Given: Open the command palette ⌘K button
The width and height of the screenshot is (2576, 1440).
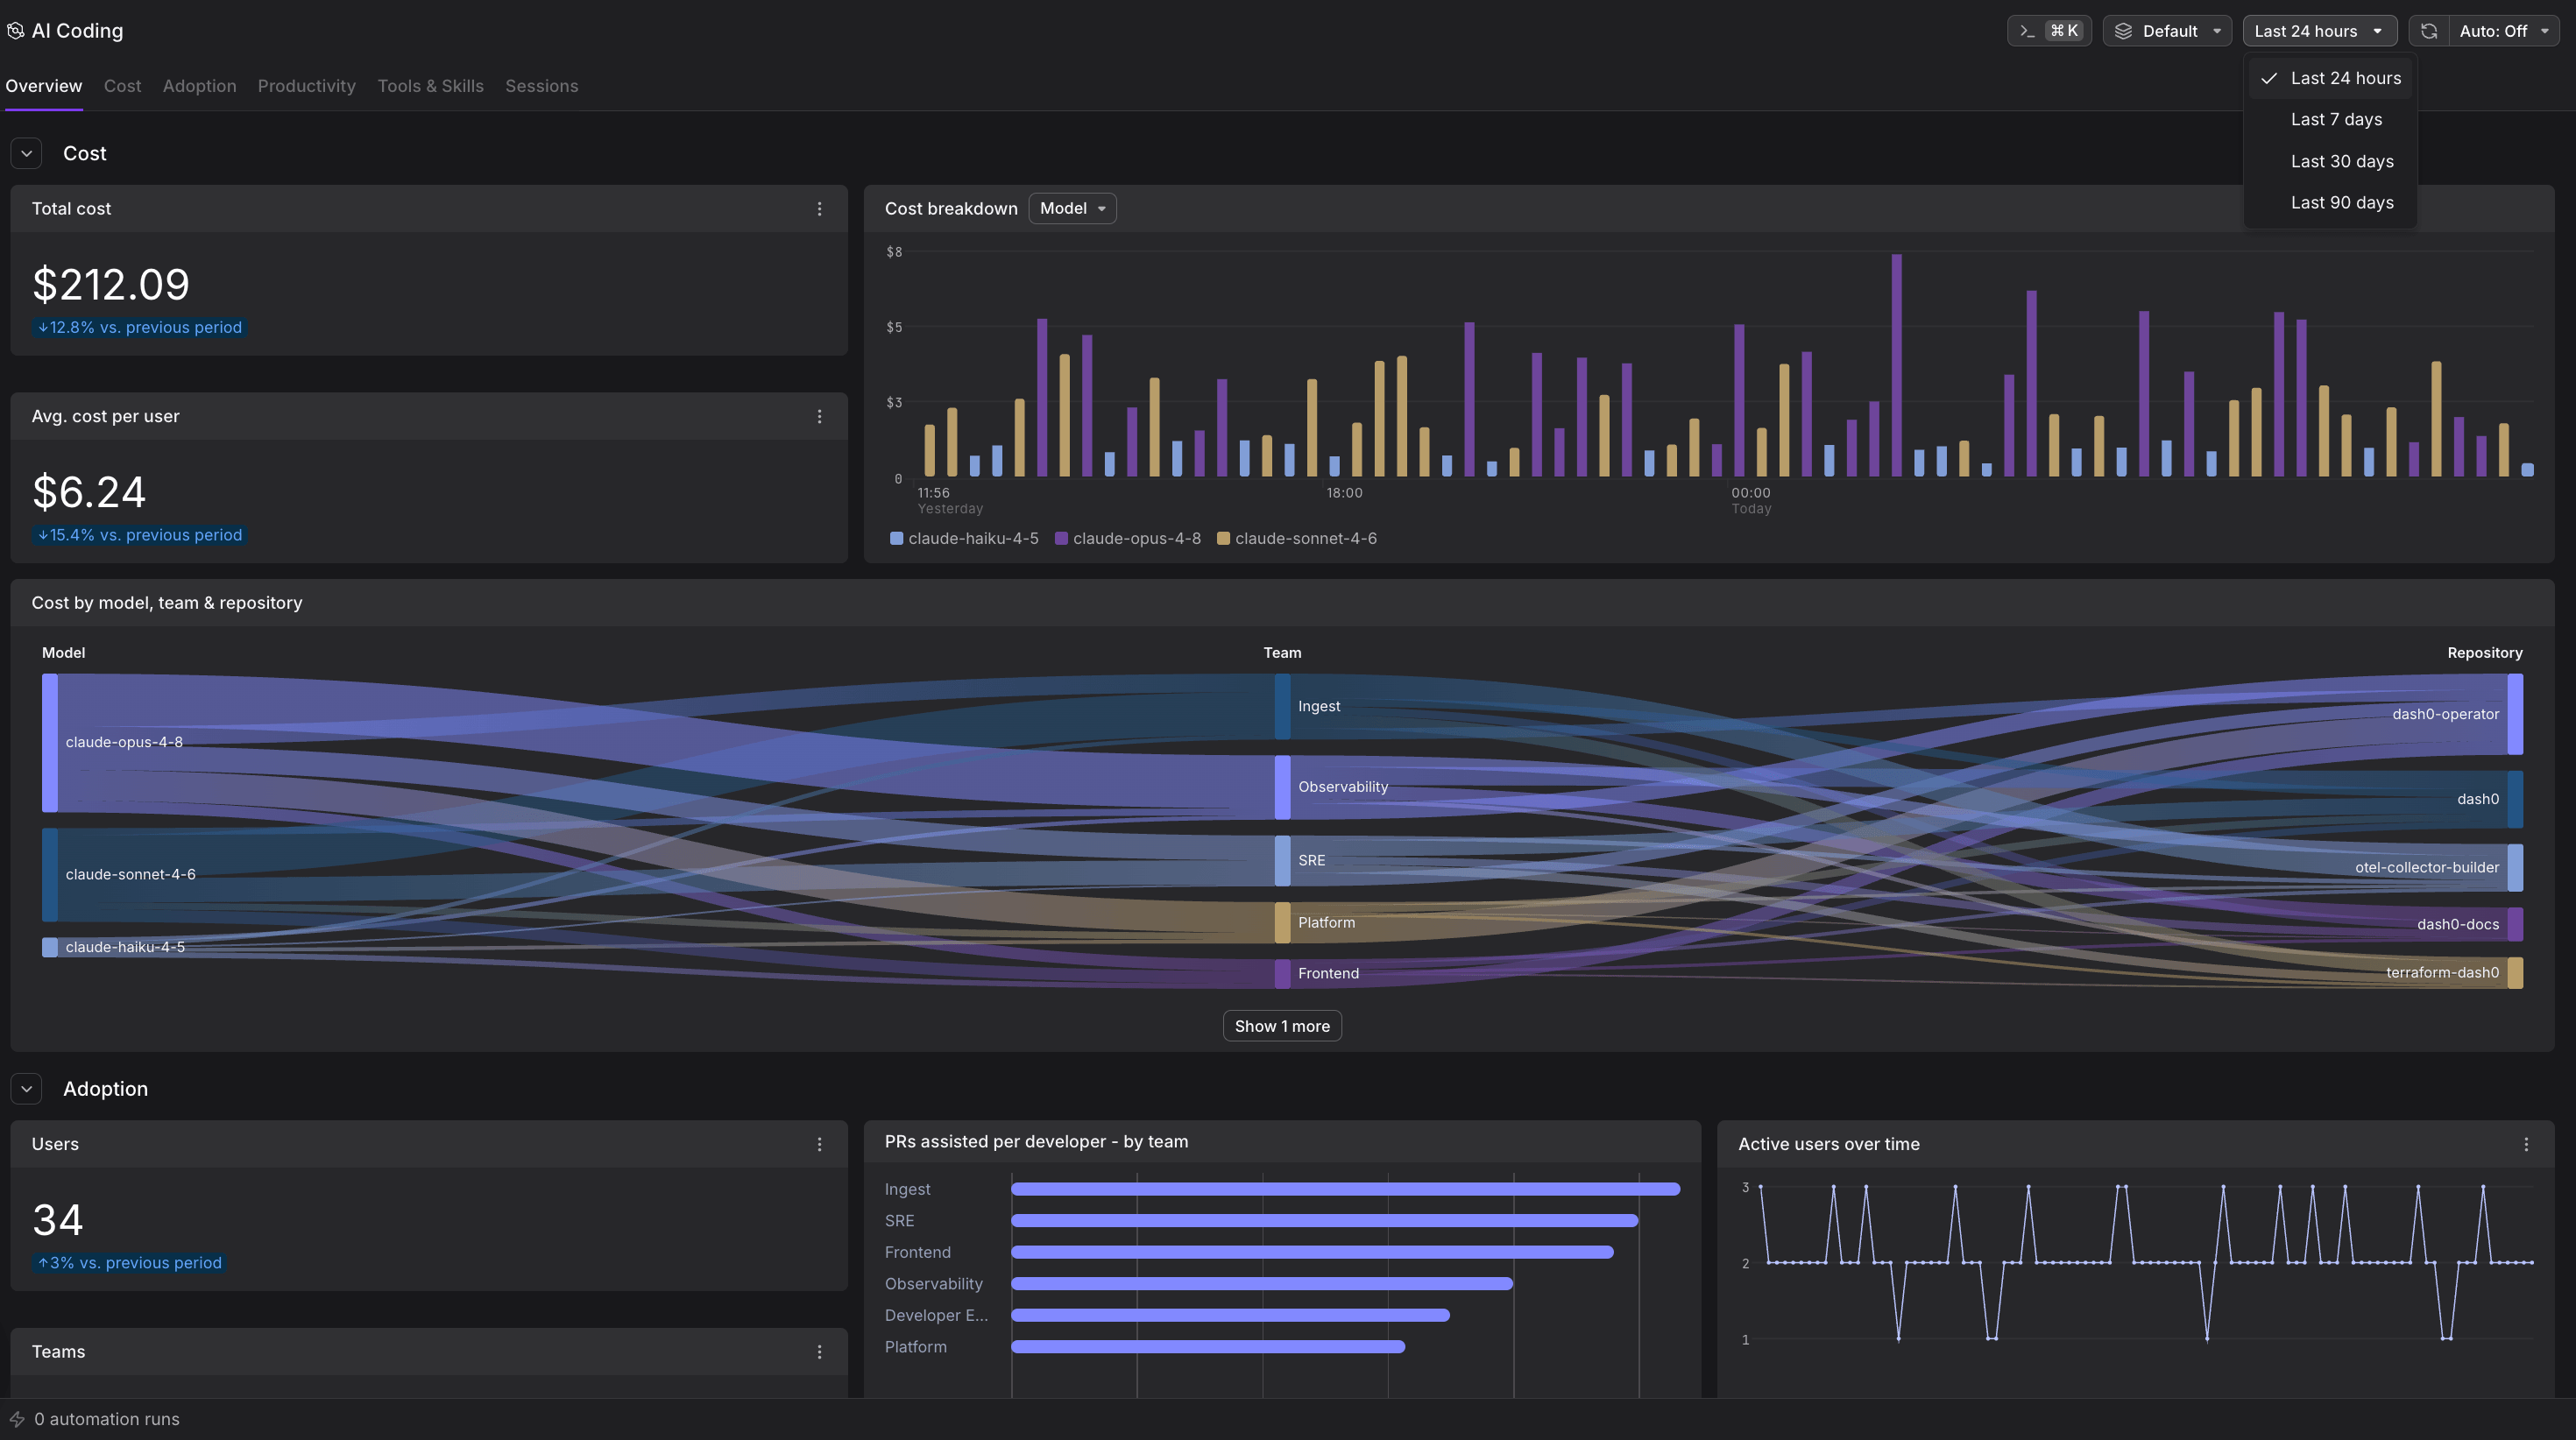Looking at the screenshot, I should [x=2049, y=31].
